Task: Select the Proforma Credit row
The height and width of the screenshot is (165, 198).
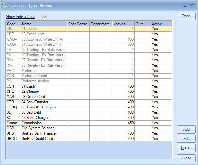Action: (89, 76)
